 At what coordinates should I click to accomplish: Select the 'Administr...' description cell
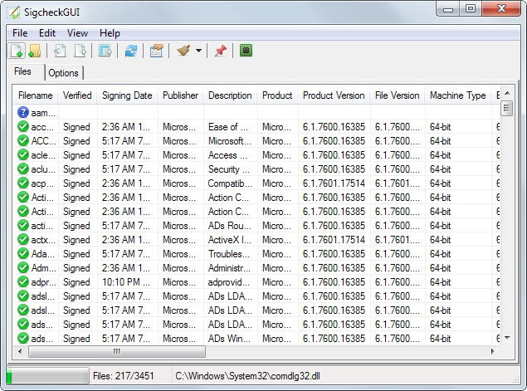pyautogui.click(x=229, y=268)
